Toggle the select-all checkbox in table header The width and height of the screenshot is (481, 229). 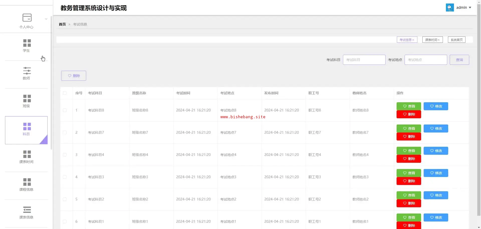point(65,93)
